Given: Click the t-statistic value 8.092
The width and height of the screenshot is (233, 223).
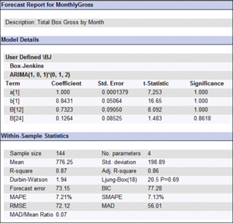Looking at the screenshot, I should pyautogui.click(x=155, y=110).
